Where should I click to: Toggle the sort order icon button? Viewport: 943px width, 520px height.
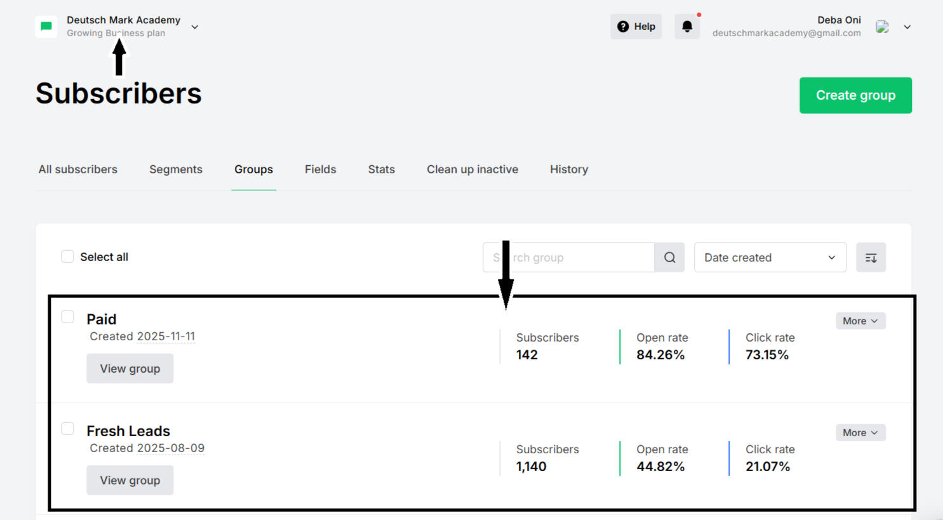pos(871,258)
